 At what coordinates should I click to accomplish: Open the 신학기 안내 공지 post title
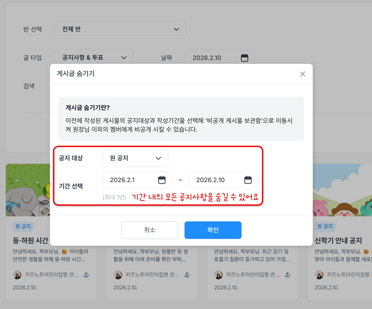tap(338, 241)
